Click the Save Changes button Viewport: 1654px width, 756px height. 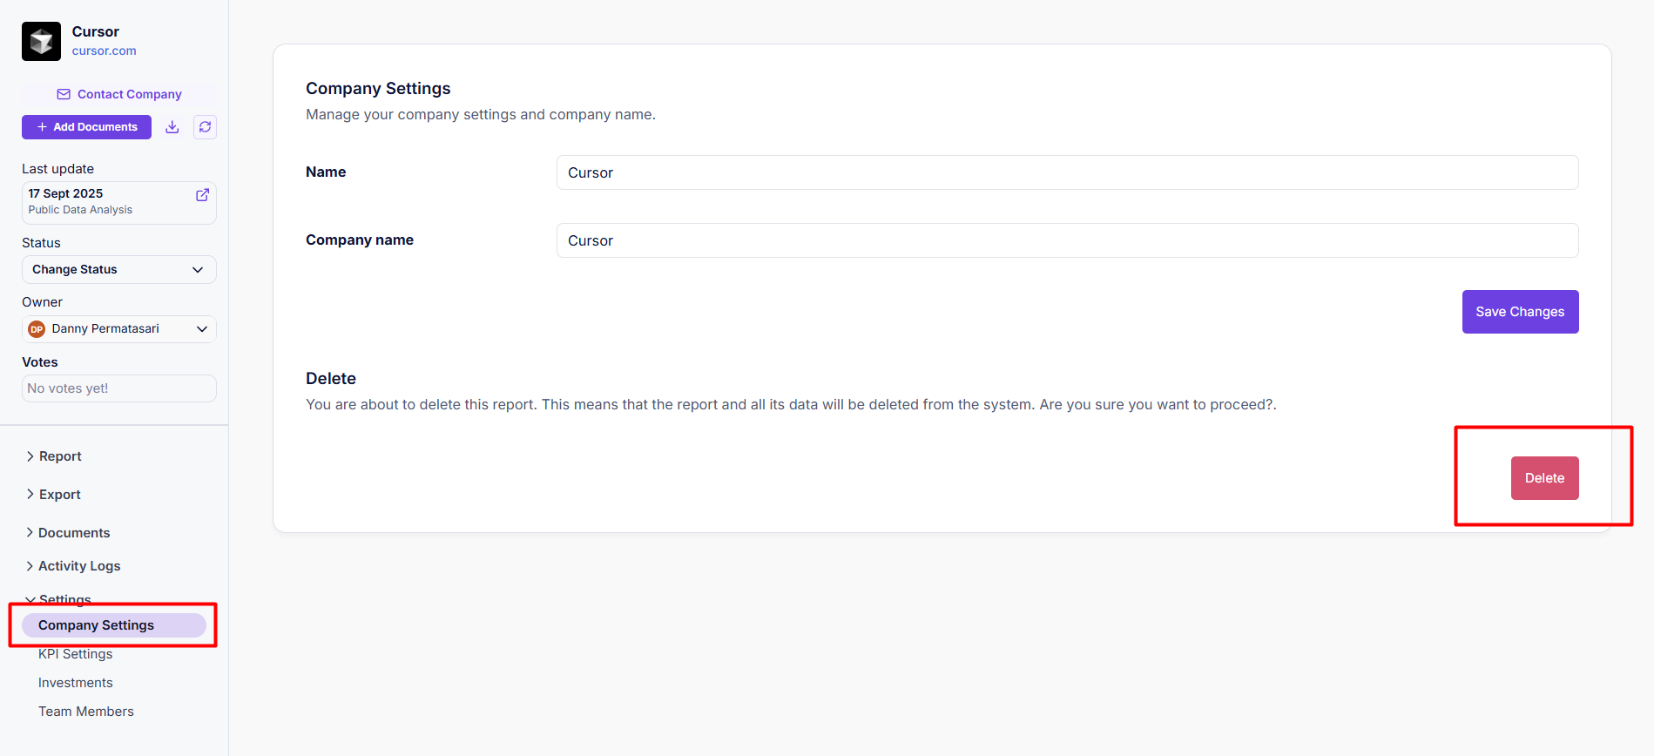(x=1519, y=312)
